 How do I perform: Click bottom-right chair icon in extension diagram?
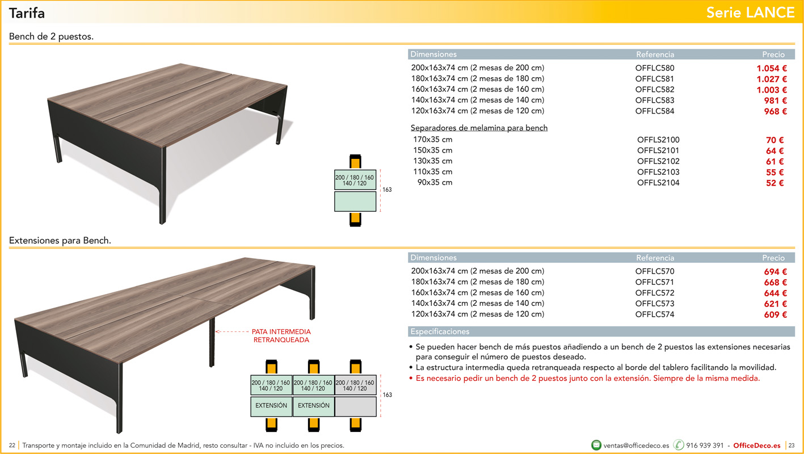click(355, 424)
